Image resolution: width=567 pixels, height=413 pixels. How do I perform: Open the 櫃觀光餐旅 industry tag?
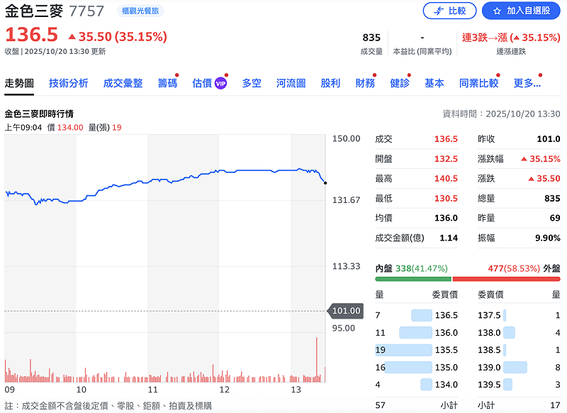coord(138,11)
